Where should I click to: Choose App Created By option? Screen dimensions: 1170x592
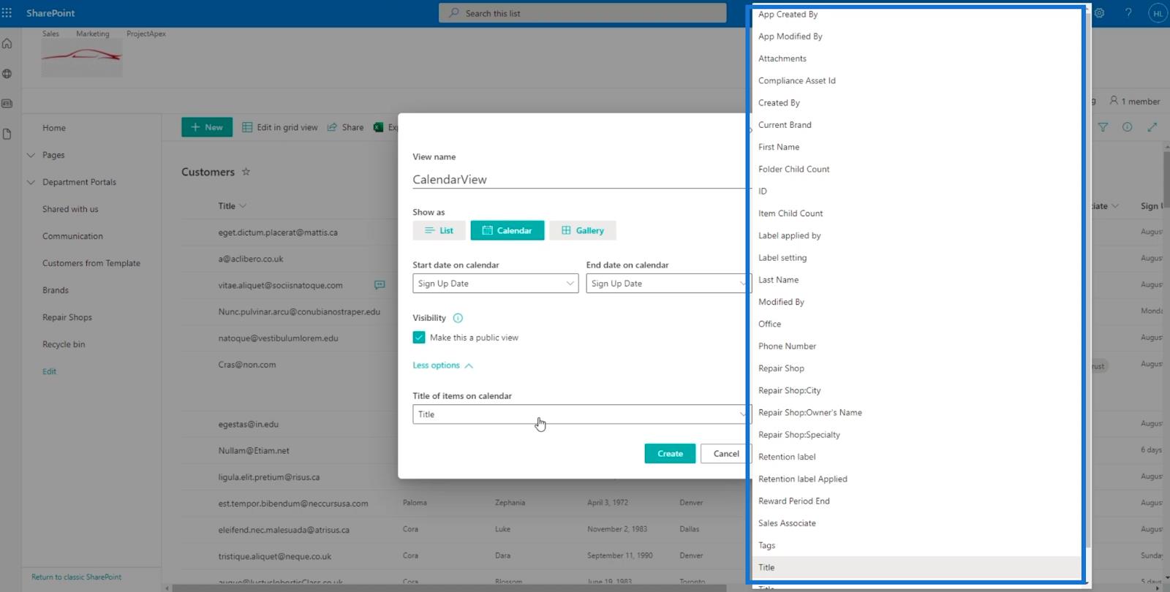pyautogui.click(x=918, y=15)
